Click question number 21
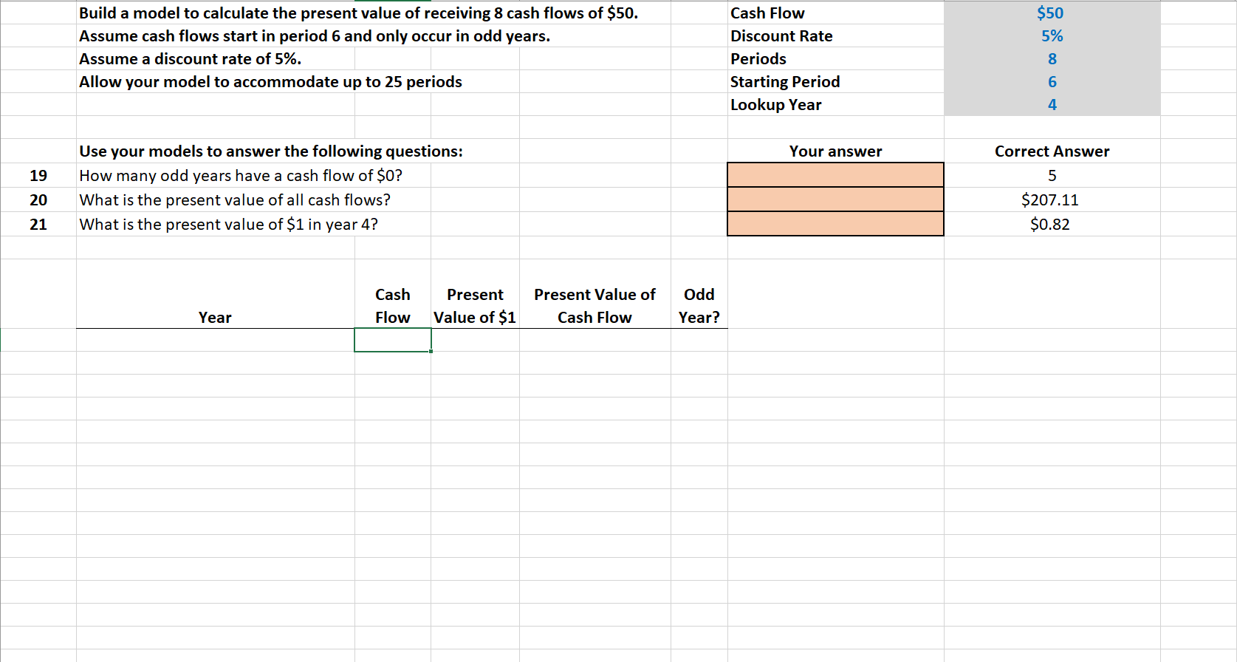This screenshot has width=1237, height=662. tap(38, 224)
